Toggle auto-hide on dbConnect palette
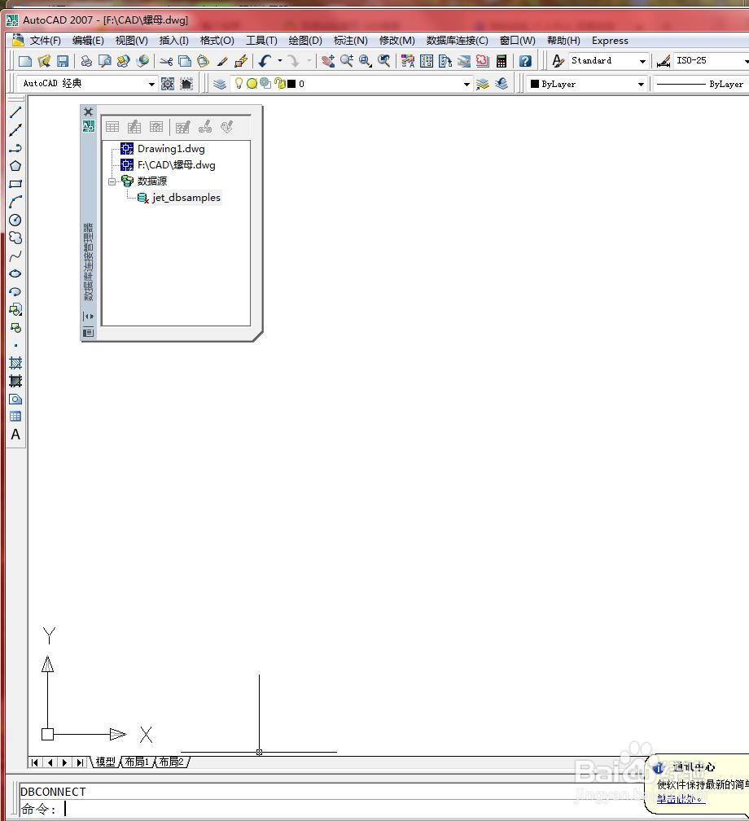Screen dimensions: 749x821 (89, 317)
